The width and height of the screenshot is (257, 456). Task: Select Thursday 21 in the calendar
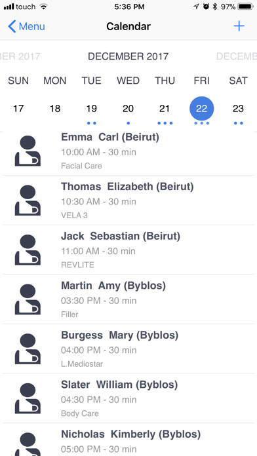[x=165, y=109]
